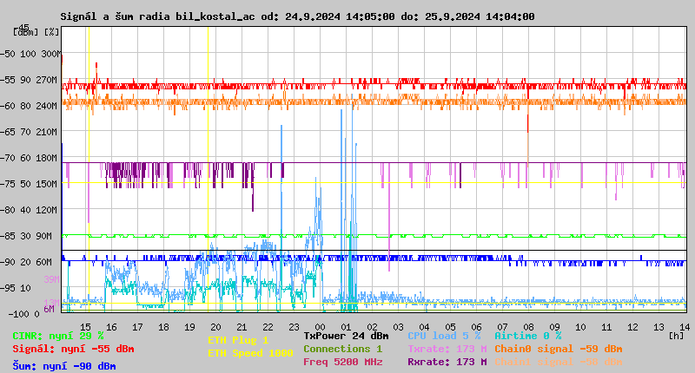
Task: Select the ETH Plug legend entry
Action: (x=239, y=341)
